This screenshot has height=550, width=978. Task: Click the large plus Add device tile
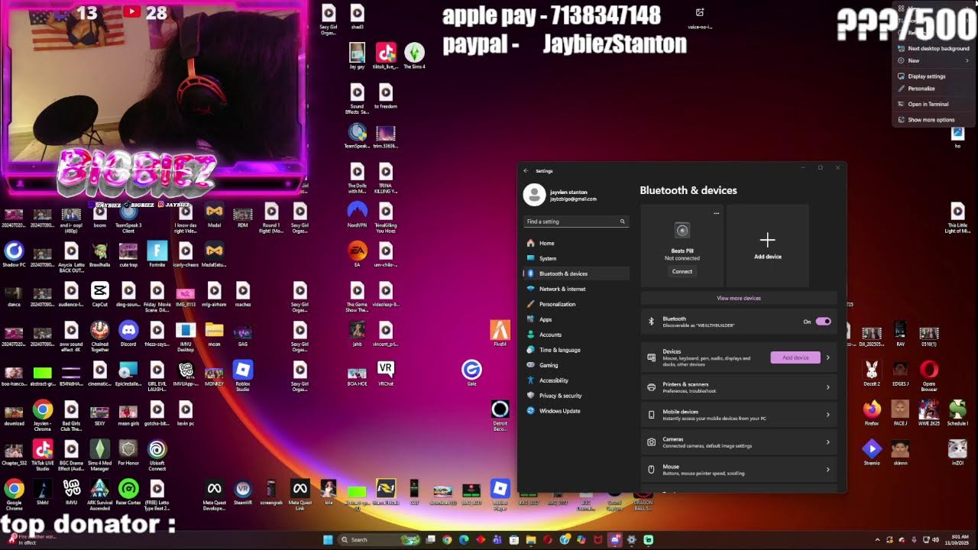pyautogui.click(x=767, y=244)
